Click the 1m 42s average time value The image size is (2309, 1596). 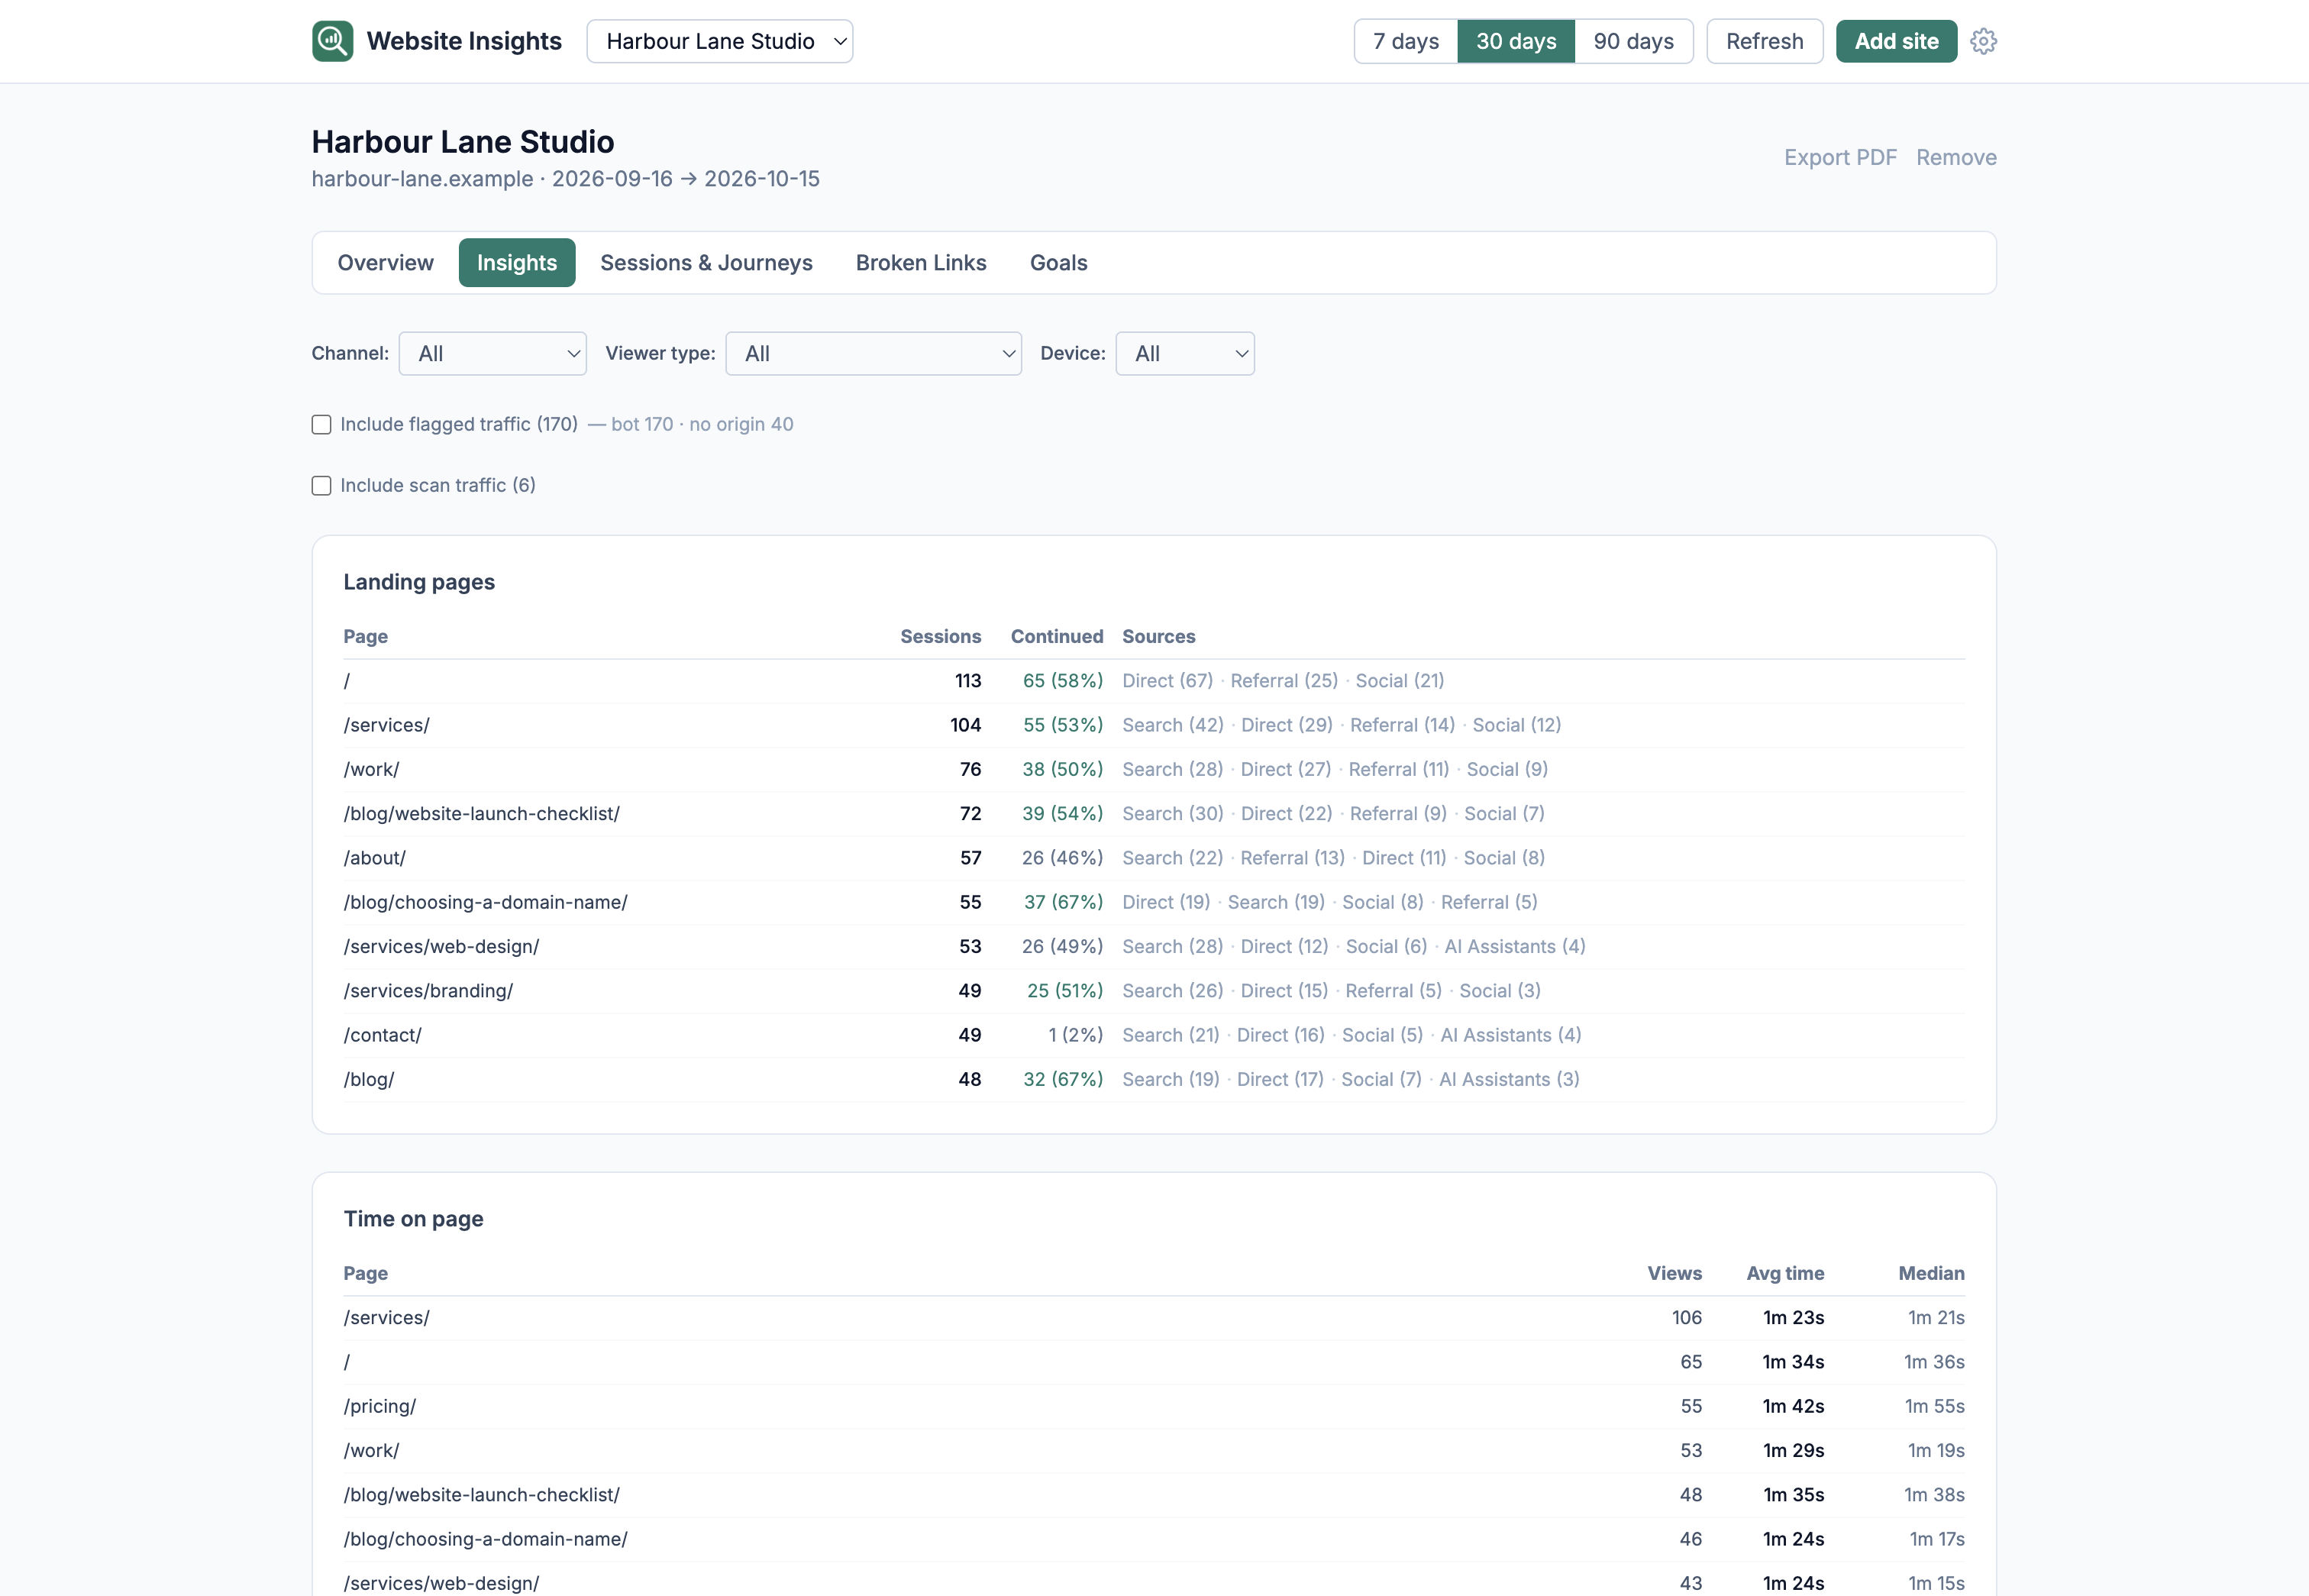(1793, 1406)
